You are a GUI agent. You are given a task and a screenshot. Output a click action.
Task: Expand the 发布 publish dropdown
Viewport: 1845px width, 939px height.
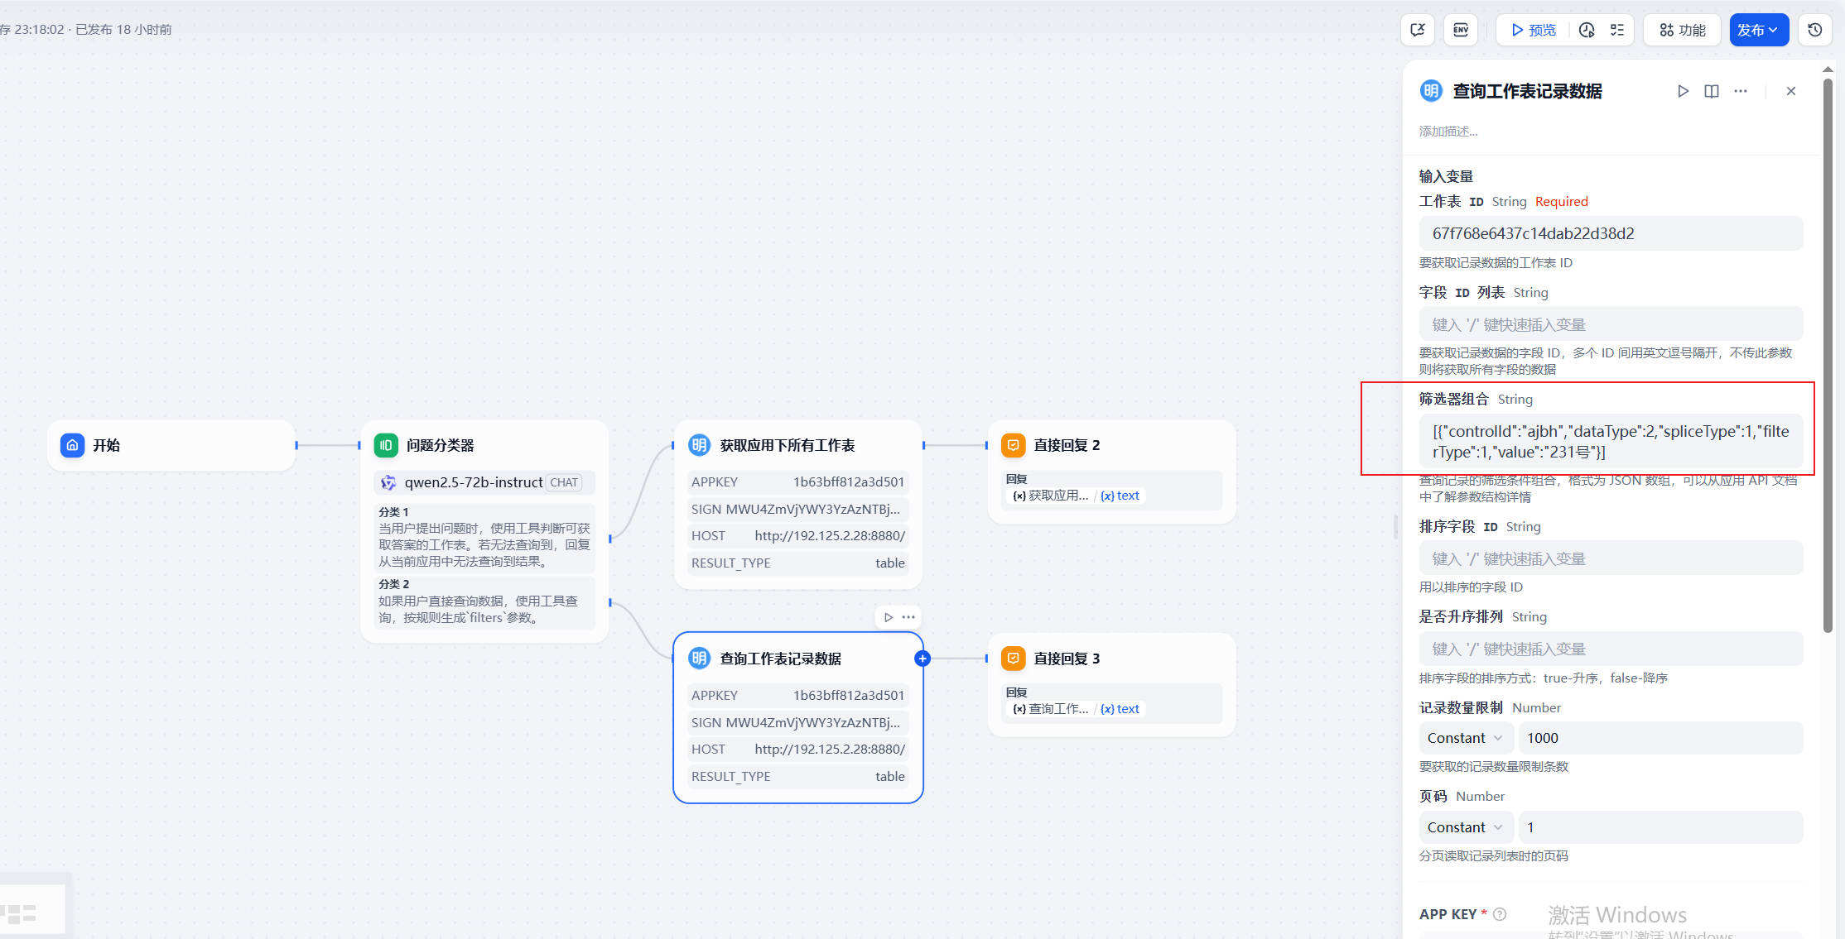click(1758, 30)
